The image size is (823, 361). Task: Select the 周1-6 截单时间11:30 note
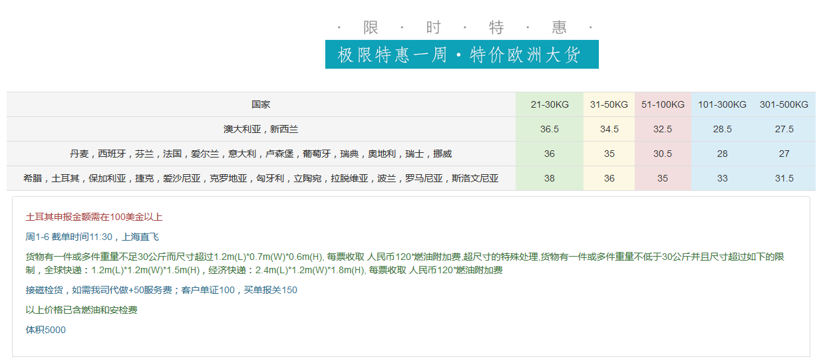coord(92,237)
